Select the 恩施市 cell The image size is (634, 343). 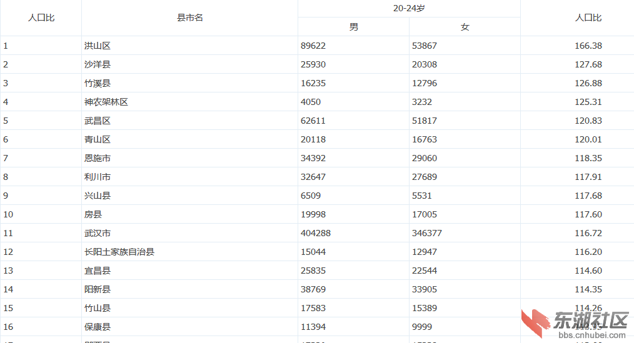189,158
